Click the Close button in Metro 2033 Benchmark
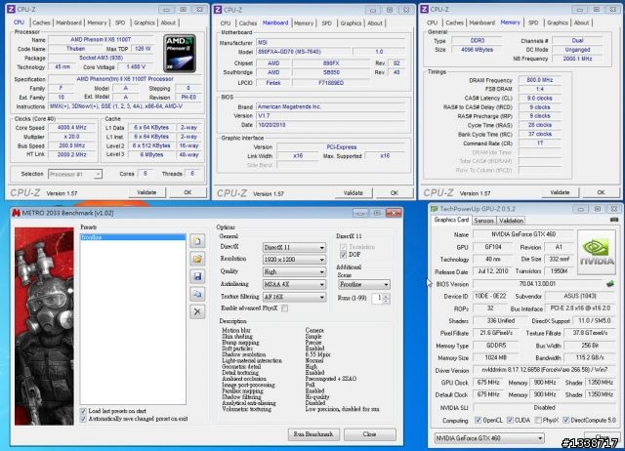This screenshot has width=625, height=451. pyautogui.click(x=369, y=434)
